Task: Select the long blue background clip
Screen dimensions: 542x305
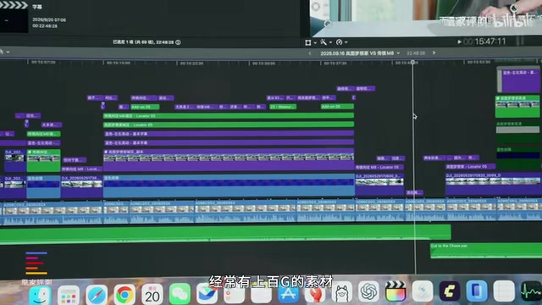Action: coord(229,186)
